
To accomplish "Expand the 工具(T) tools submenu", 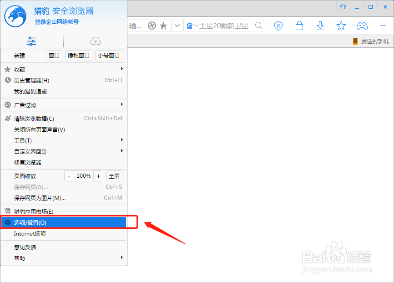I will 64,140.
